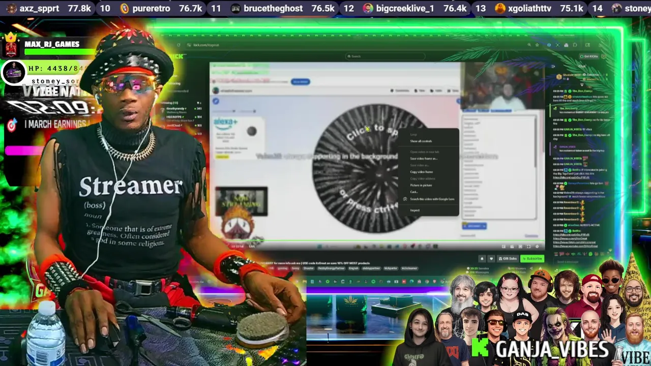Click the streaming video thumbnail left of the wheel

pyautogui.click(x=241, y=202)
